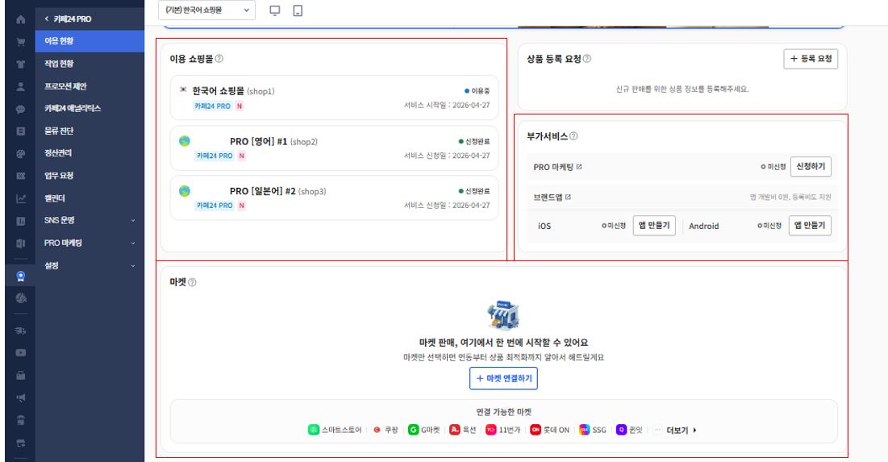The image size is (888, 462).
Task: Open the speech bubble board icon
Action: click(x=20, y=109)
